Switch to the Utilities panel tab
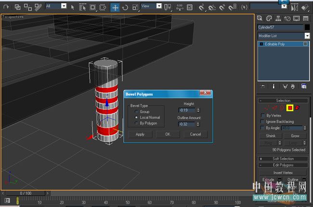This screenshot has height=207, width=313. point(306,18)
